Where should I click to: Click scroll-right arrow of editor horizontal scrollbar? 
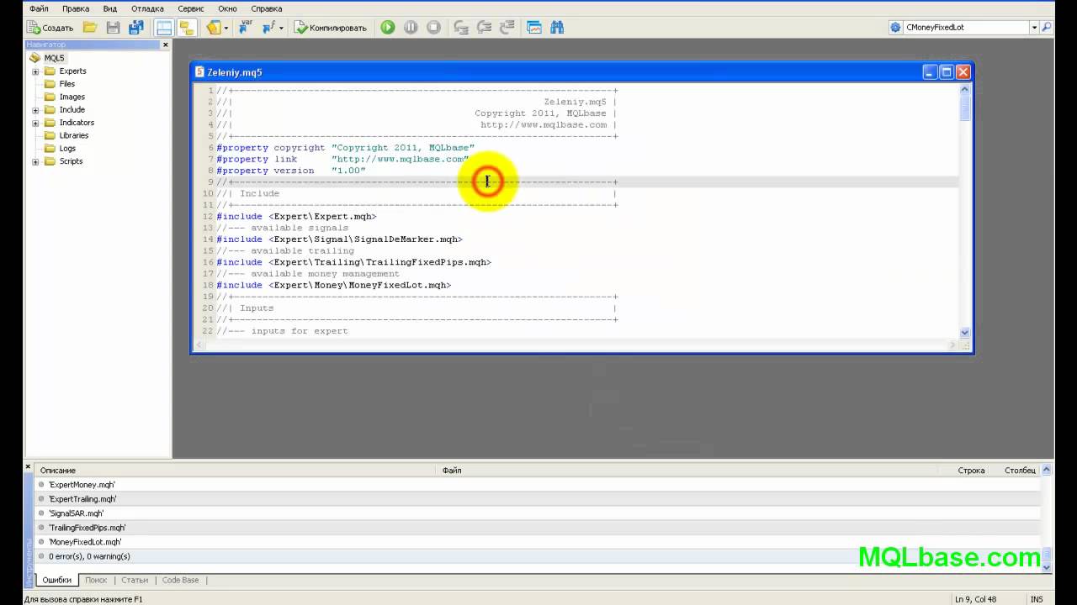coord(953,345)
